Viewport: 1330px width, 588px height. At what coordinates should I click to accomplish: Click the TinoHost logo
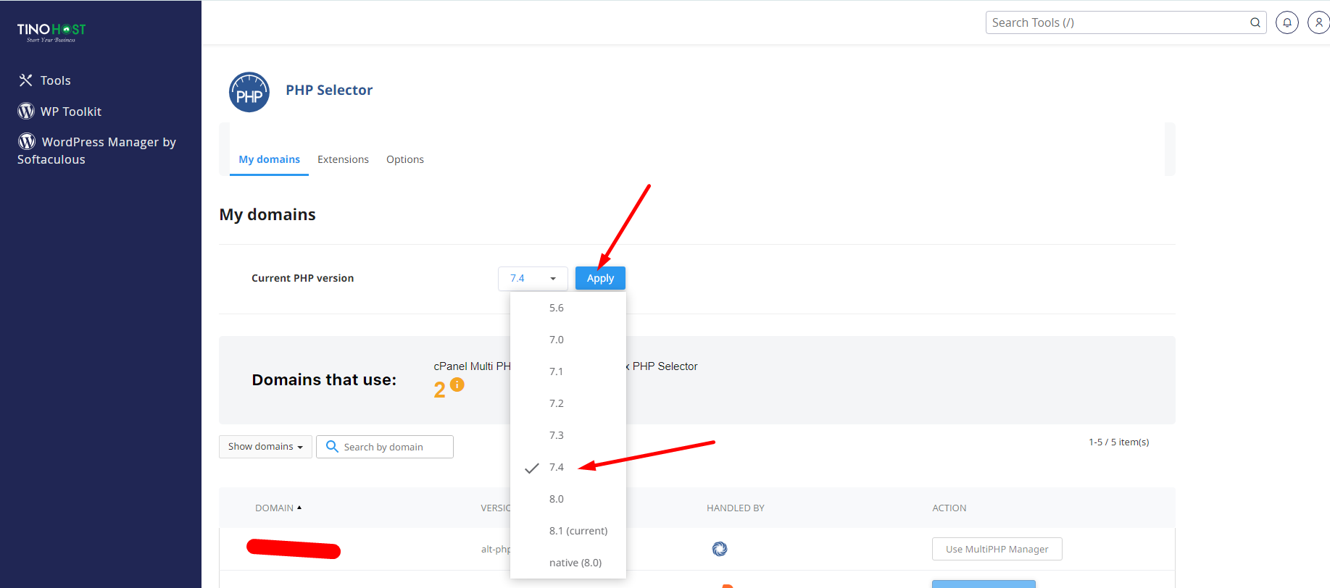(x=51, y=32)
